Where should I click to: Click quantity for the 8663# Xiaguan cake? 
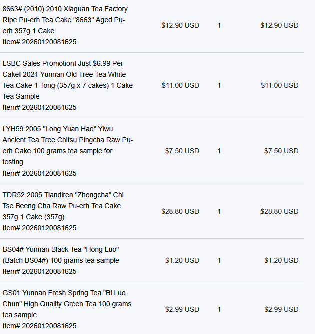(219, 25)
